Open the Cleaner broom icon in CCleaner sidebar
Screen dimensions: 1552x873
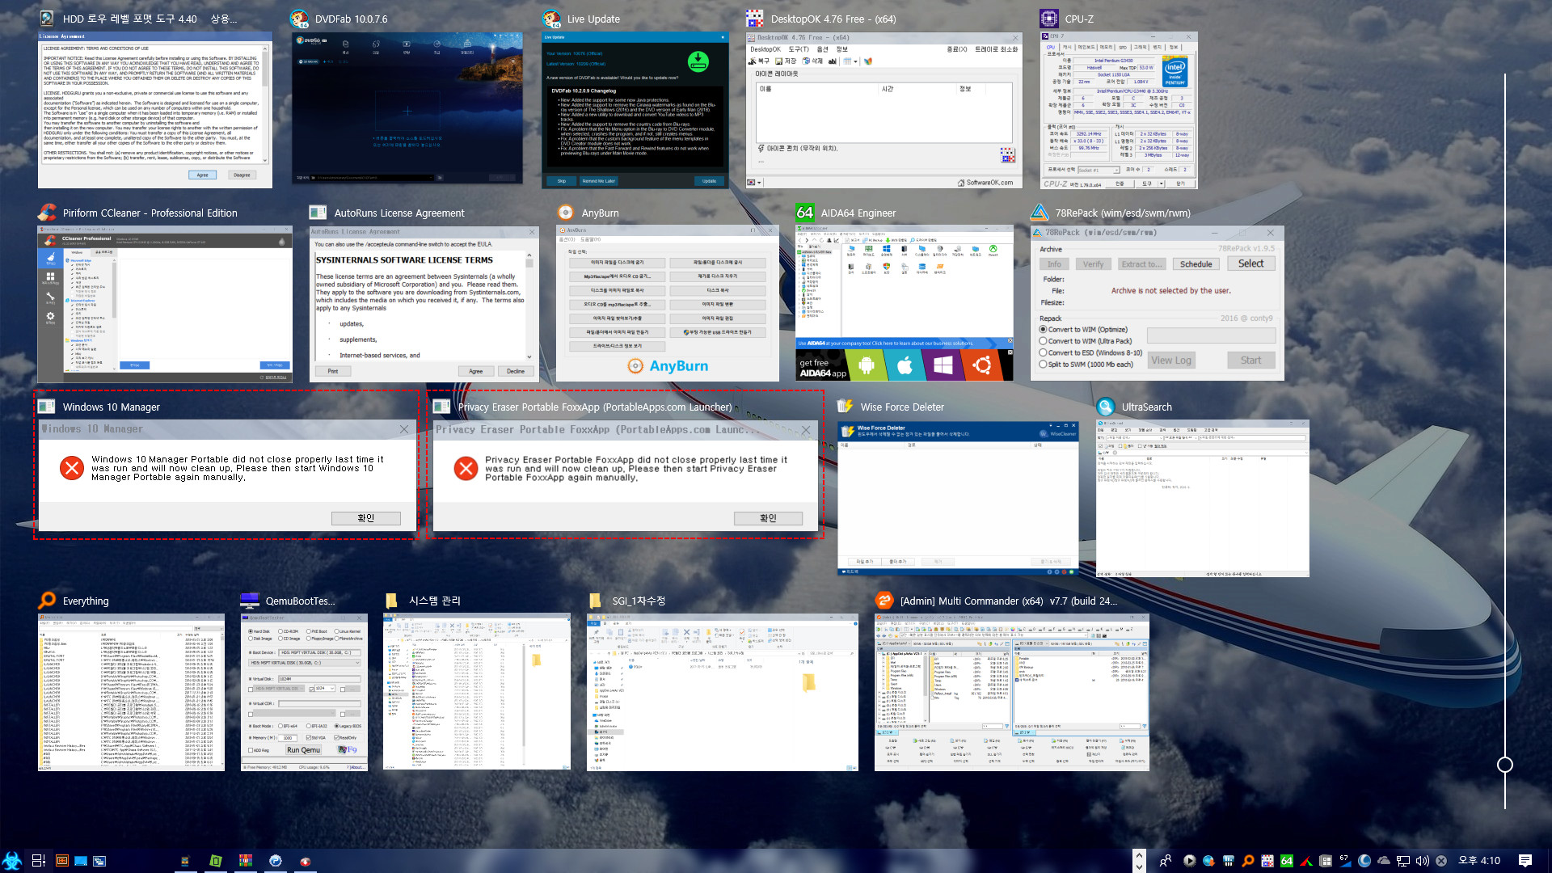click(50, 257)
